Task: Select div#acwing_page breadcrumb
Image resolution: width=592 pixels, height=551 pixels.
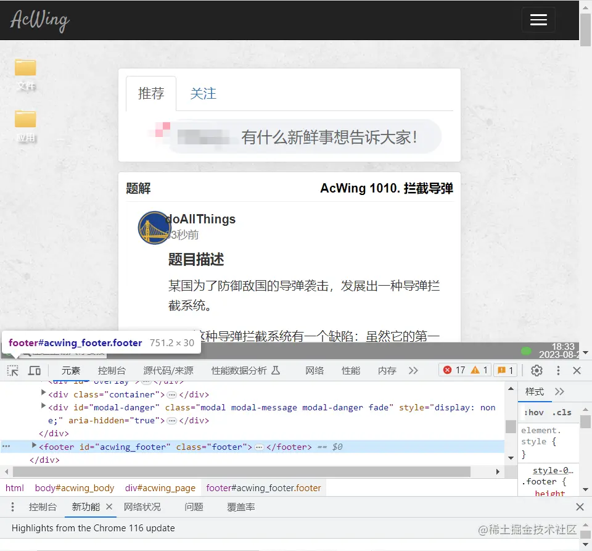Action: [160, 488]
